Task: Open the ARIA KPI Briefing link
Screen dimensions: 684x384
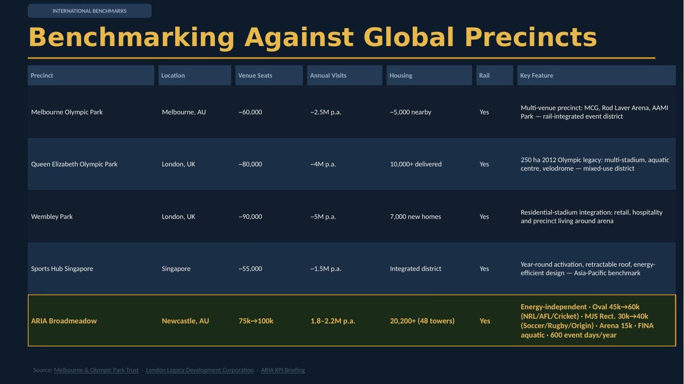Action: 283,370
